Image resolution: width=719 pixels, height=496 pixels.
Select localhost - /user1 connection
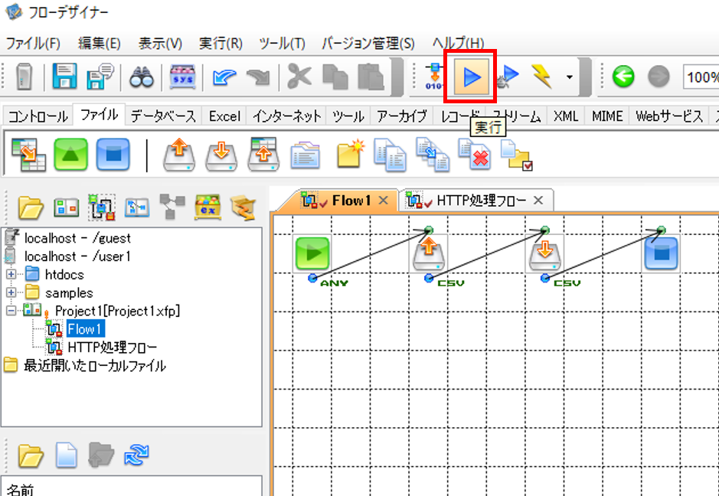[x=77, y=256]
